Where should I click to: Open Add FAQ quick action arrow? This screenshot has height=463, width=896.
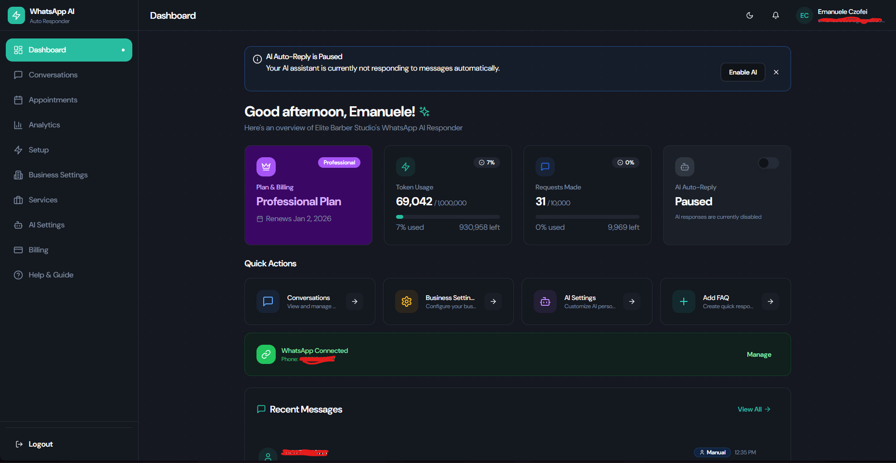pyautogui.click(x=770, y=301)
